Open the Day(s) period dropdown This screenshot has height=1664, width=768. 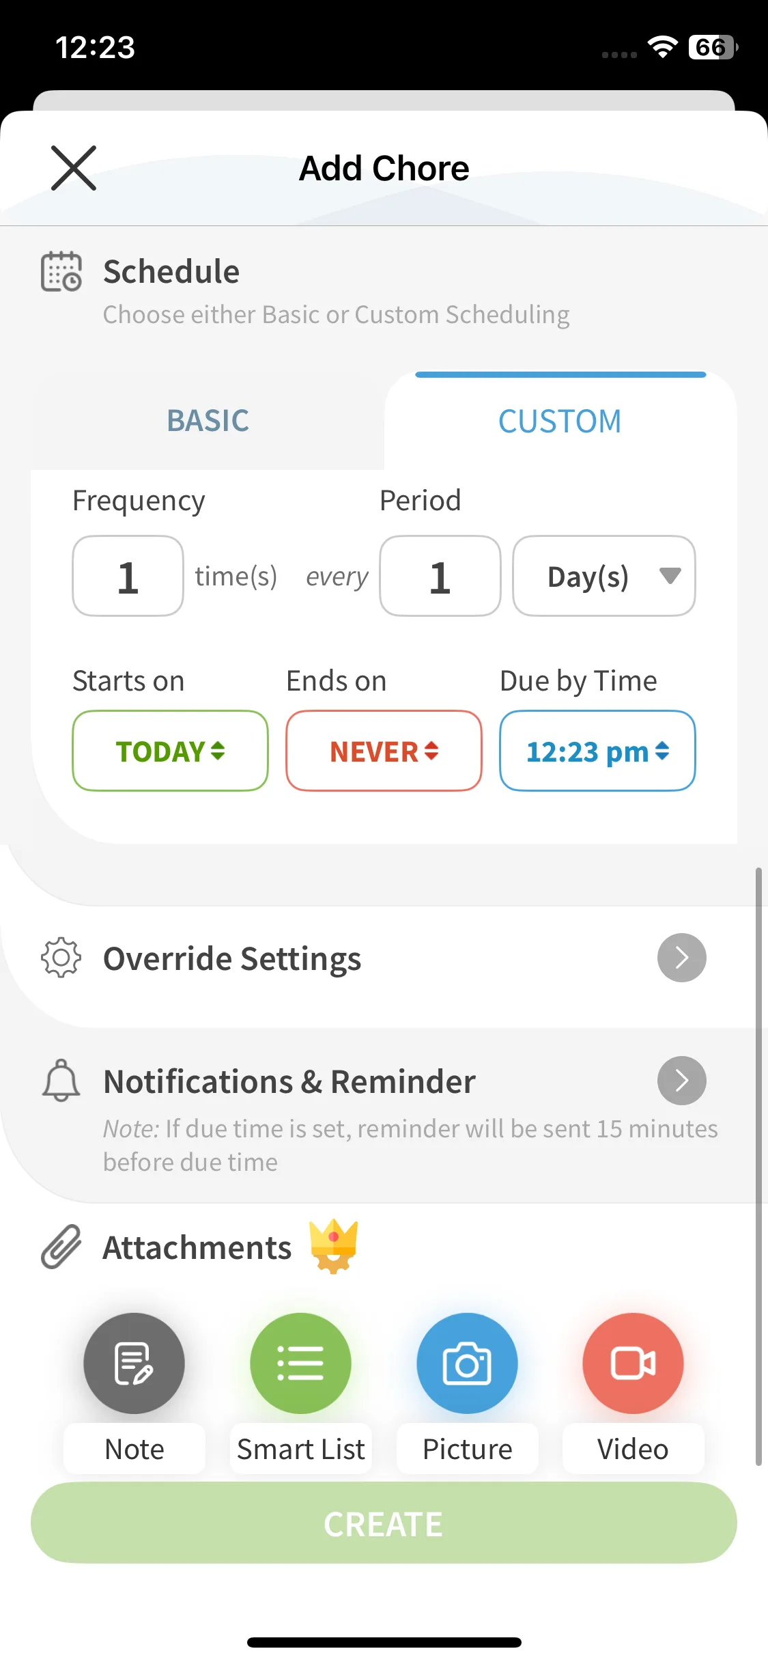[603, 577]
